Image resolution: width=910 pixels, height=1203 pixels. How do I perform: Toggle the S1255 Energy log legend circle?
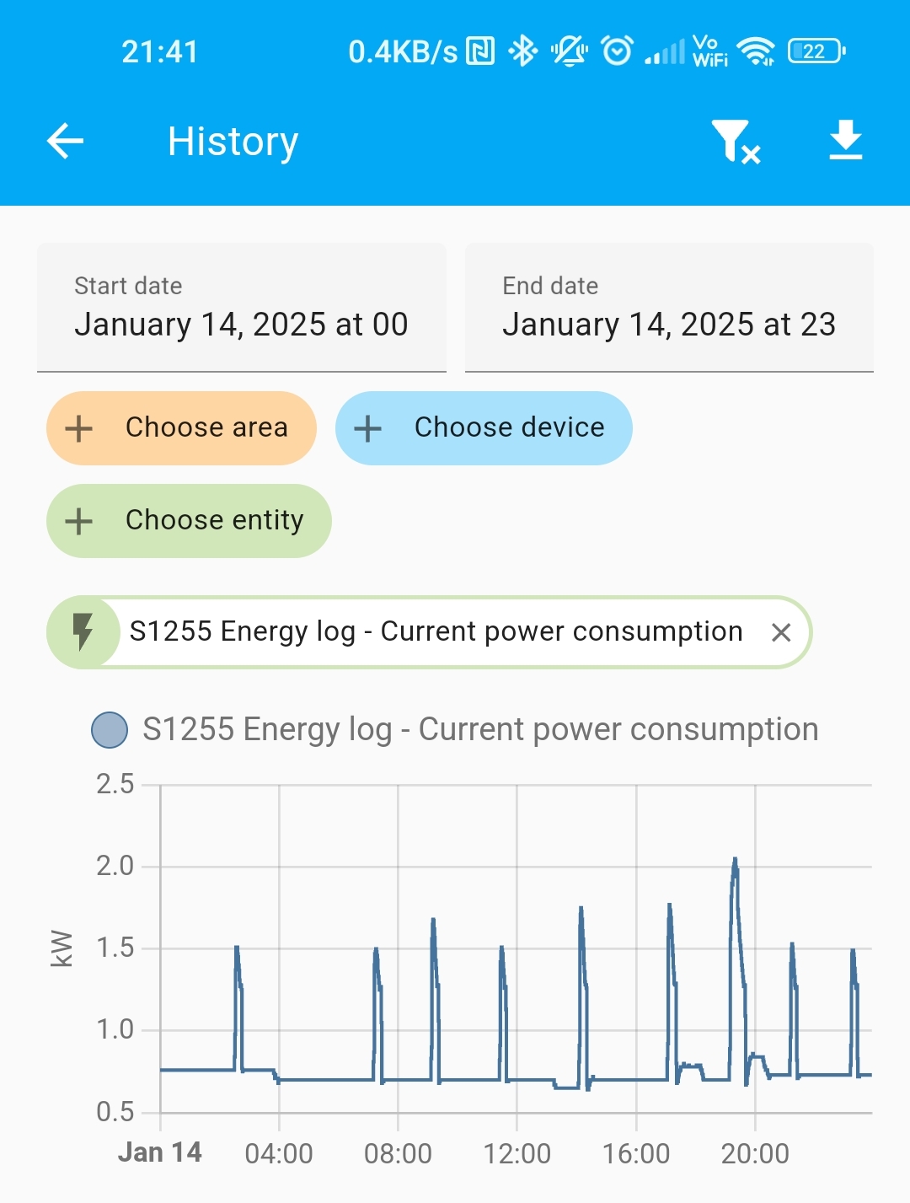pos(110,730)
